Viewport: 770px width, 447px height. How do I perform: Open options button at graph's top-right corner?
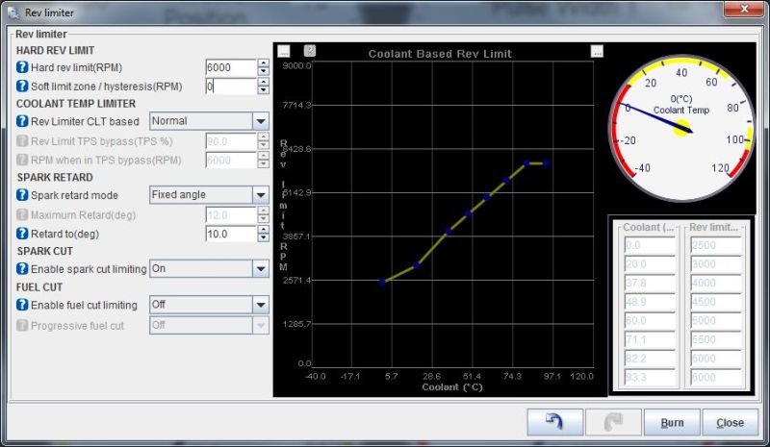(x=597, y=51)
